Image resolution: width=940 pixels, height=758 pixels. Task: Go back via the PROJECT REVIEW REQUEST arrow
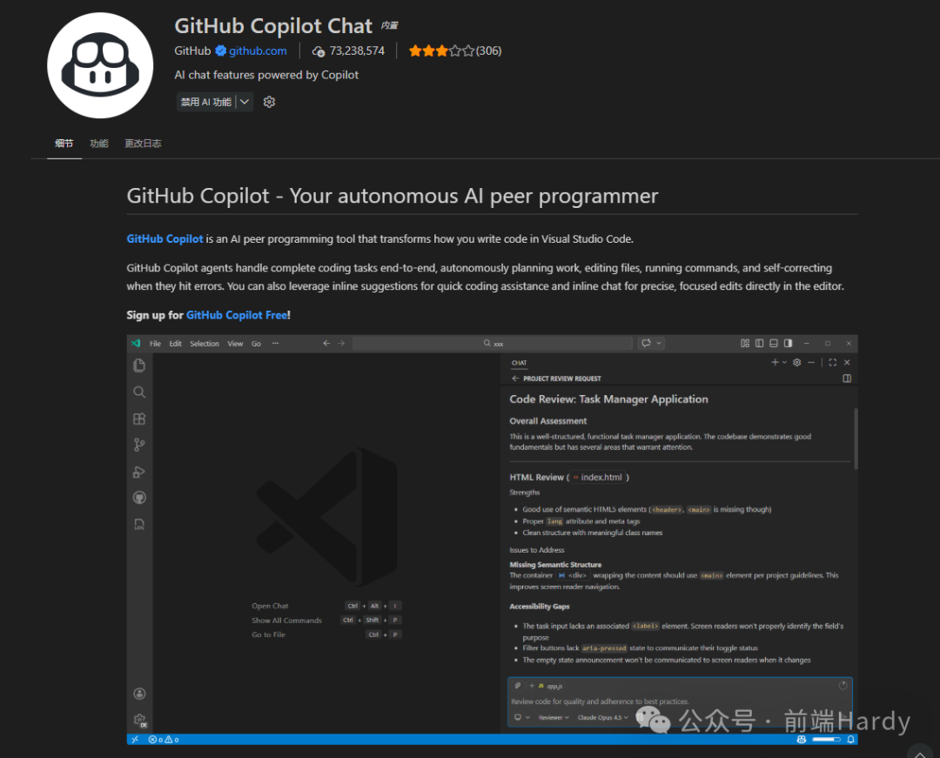[x=515, y=378]
